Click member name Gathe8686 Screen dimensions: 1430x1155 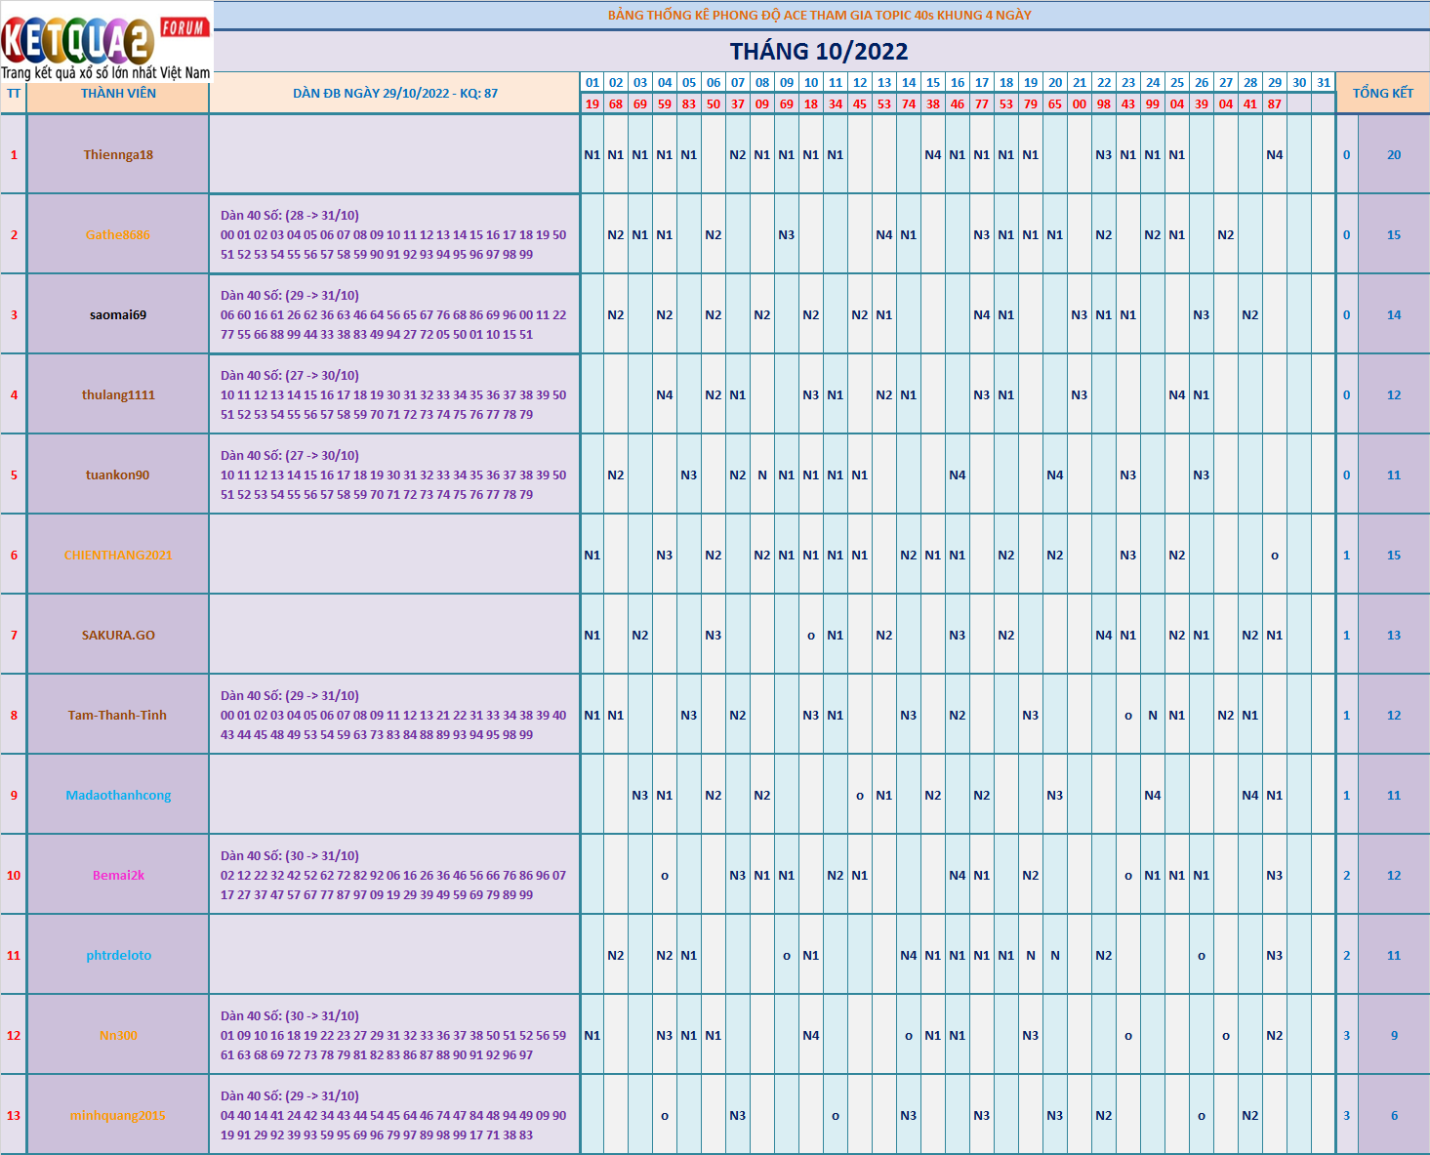118,234
